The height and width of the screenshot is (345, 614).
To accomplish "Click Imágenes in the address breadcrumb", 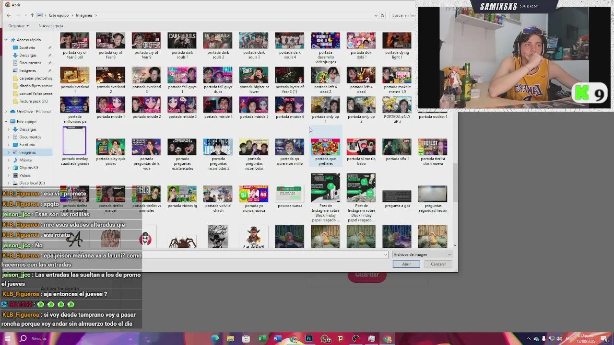I will tap(84, 15).
